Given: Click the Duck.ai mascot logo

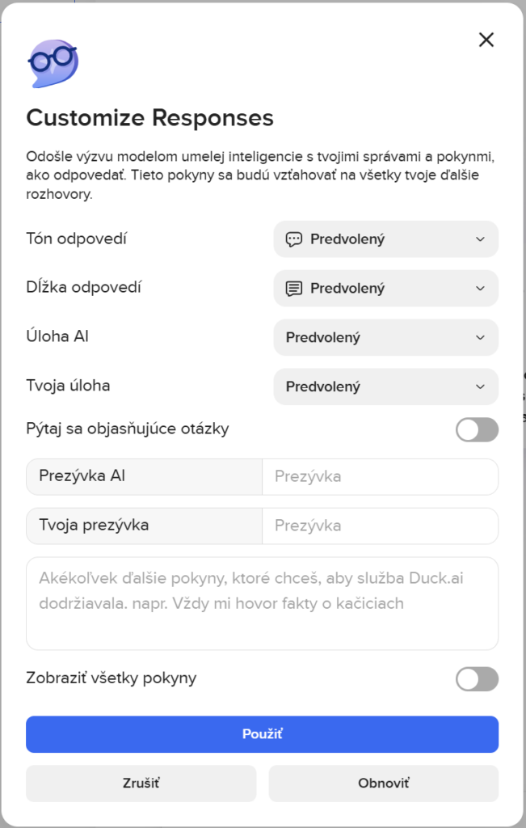Looking at the screenshot, I should 53,62.
